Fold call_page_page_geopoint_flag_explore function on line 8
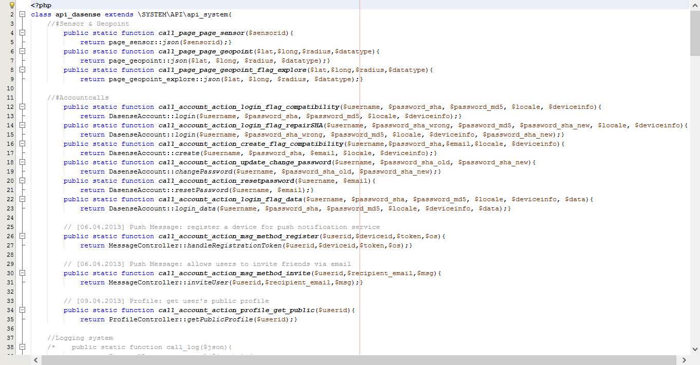 pyautogui.click(x=22, y=70)
